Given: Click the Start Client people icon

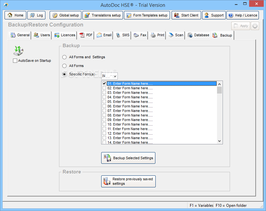Looking at the screenshot, I should pyautogui.click(x=177, y=15).
